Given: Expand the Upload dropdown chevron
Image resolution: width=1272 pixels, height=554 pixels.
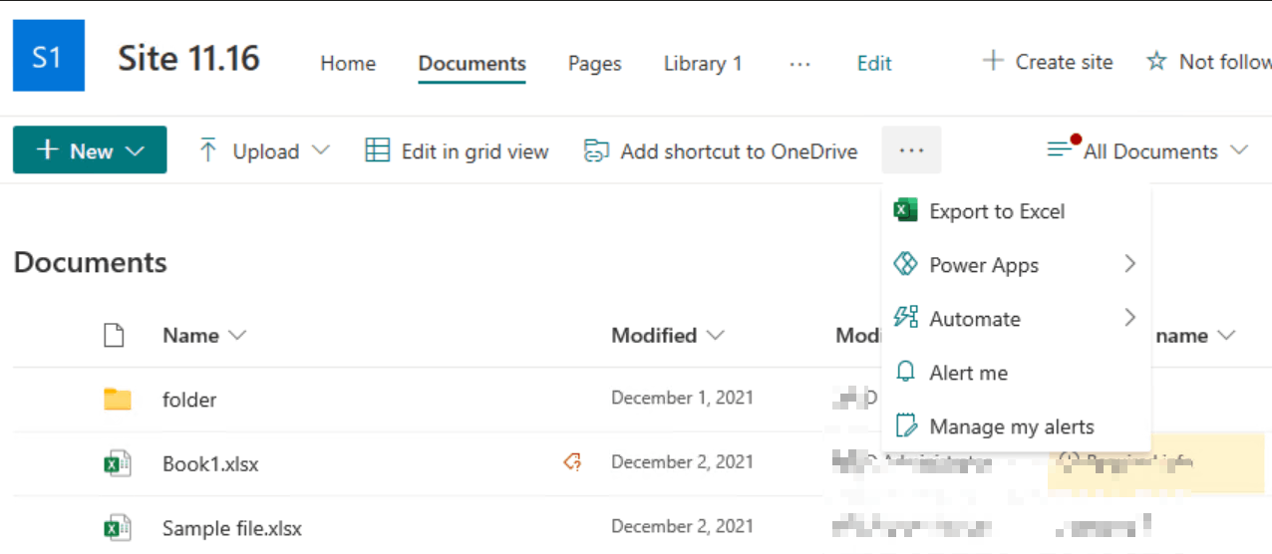Looking at the screenshot, I should 320,150.
